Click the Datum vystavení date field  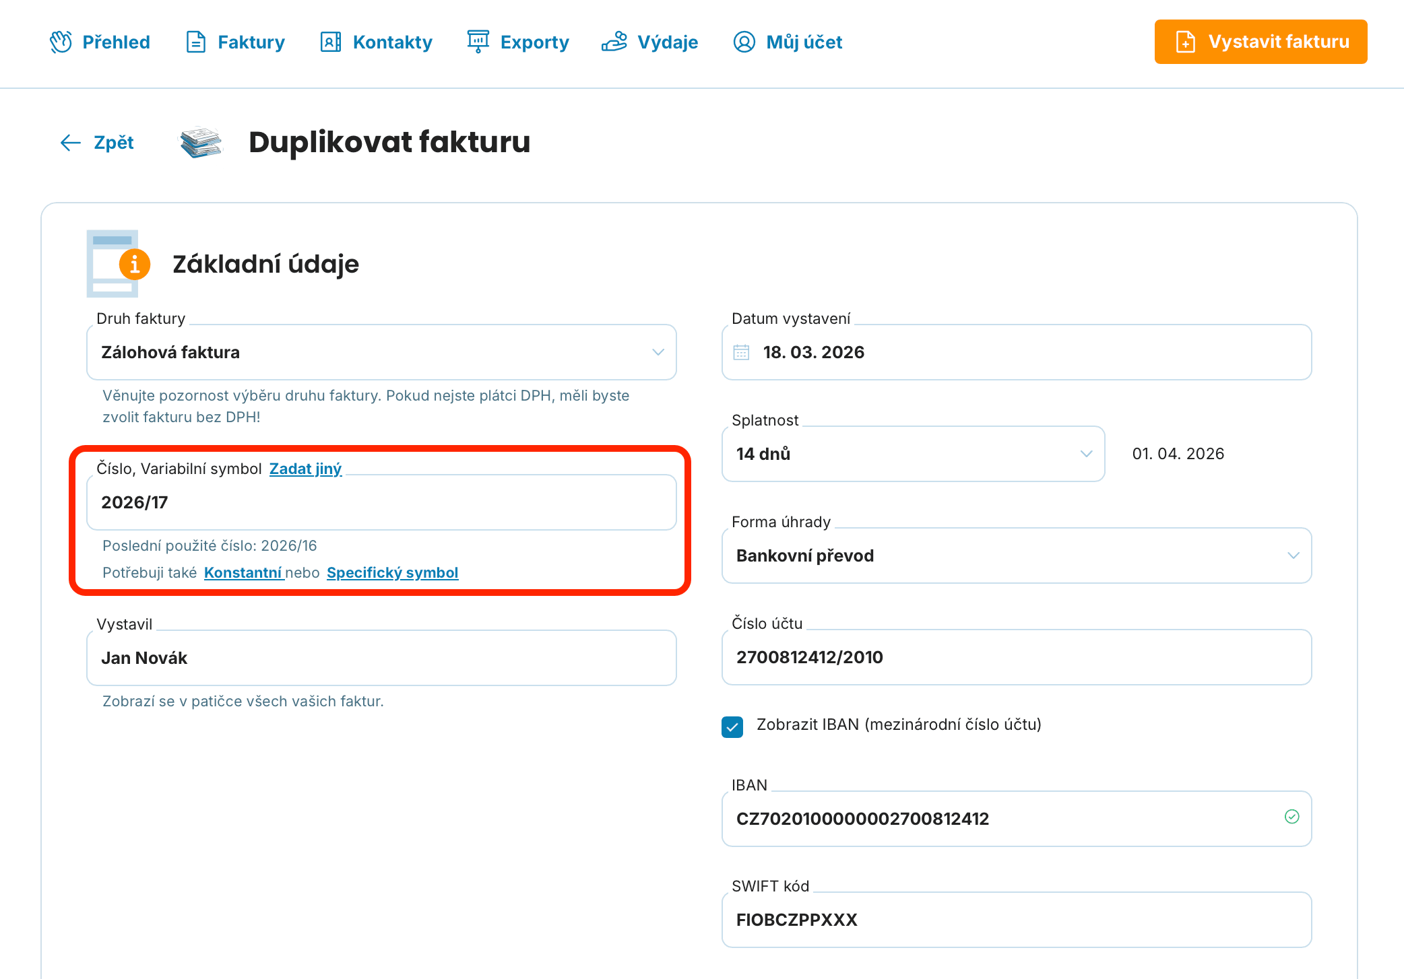tap(1017, 352)
